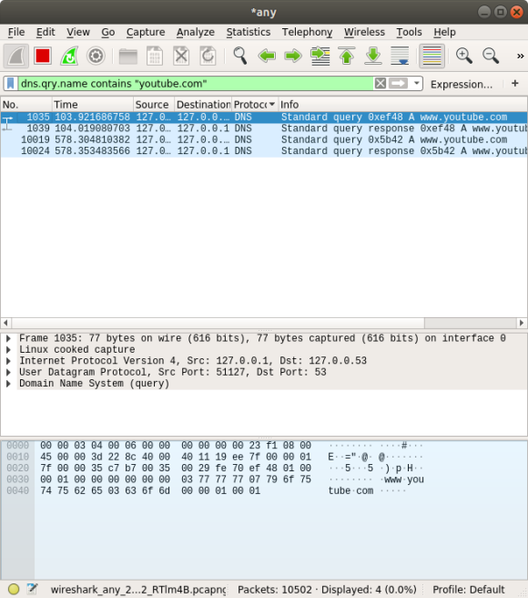The width and height of the screenshot is (528, 598).
Task: Open a capture file folder icon
Action: tap(128, 57)
